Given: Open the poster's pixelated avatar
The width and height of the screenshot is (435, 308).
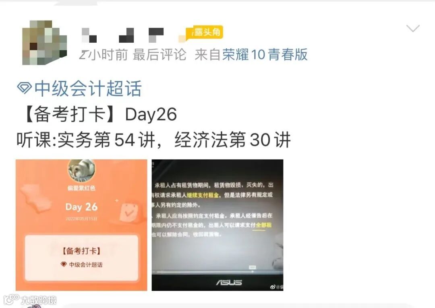Looking at the screenshot, I should [44, 42].
